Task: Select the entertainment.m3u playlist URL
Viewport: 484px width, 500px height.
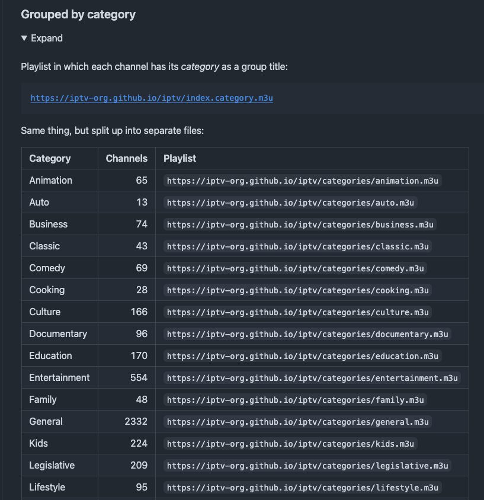Action: click(x=312, y=378)
